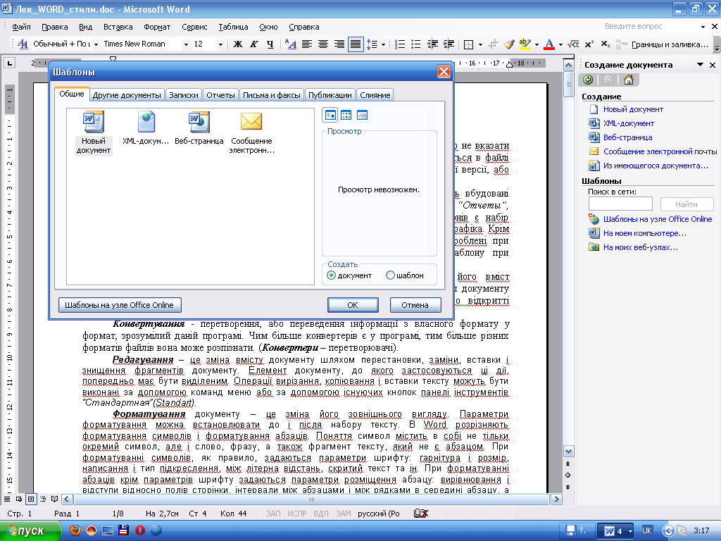Switch templates view to large icons
The width and height of the screenshot is (721, 541).
[x=330, y=115]
